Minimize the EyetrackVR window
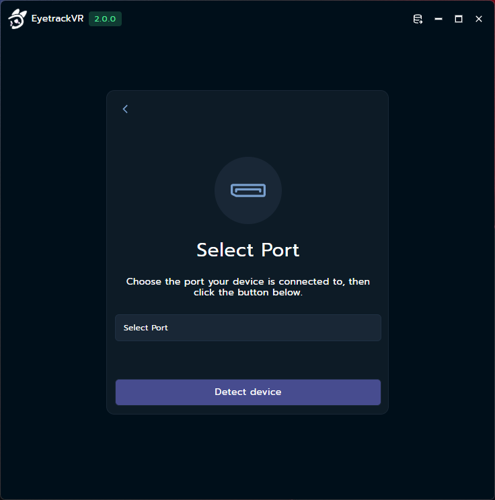The width and height of the screenshot is (495, 500). pyautogui.click(x=439, y=20)
